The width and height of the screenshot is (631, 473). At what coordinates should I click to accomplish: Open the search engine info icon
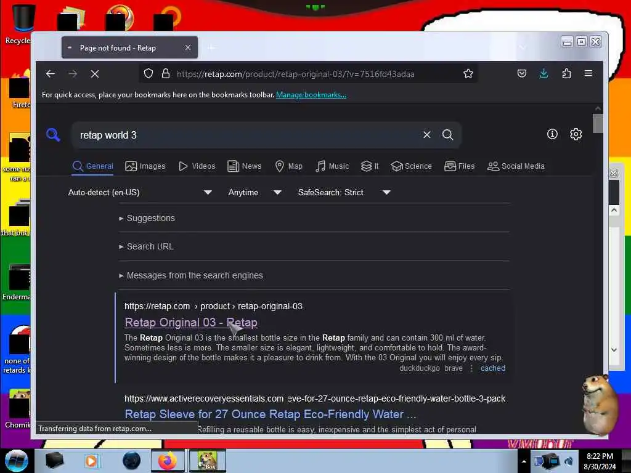[552, 134]
